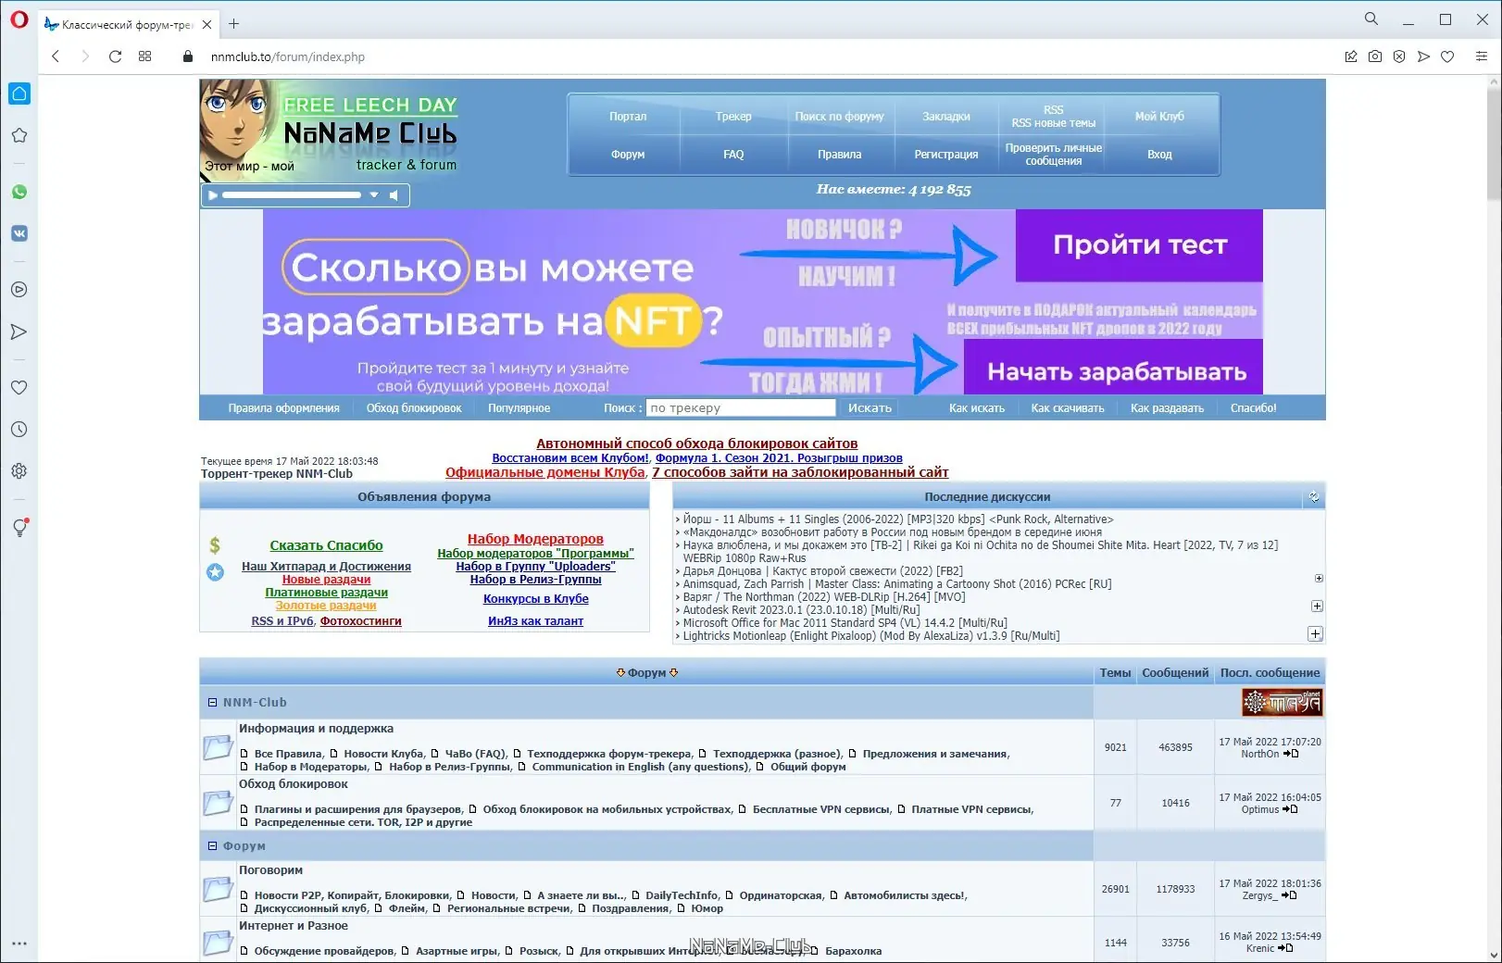This screenshot has width=1502, height=963.
Task: Open the radio player dropdown arrow
Action: point(374,195)
